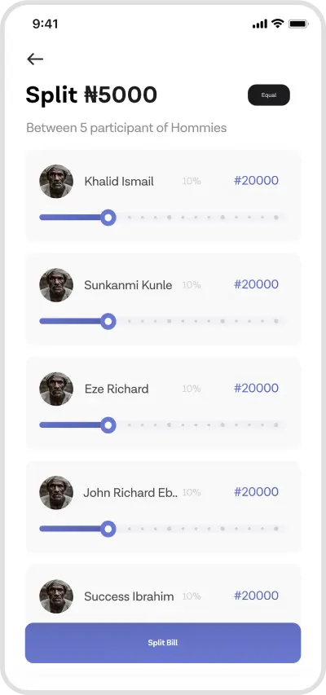Image resolution: width=326 pixels, height=695 pixels.
Task: Click the Split Bill button
Action: click(x=163, y=643)
